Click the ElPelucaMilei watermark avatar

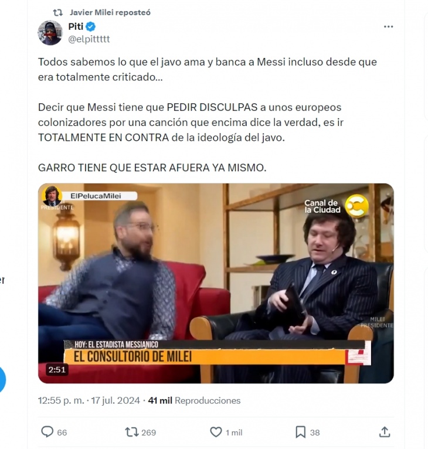coord(52,196)
